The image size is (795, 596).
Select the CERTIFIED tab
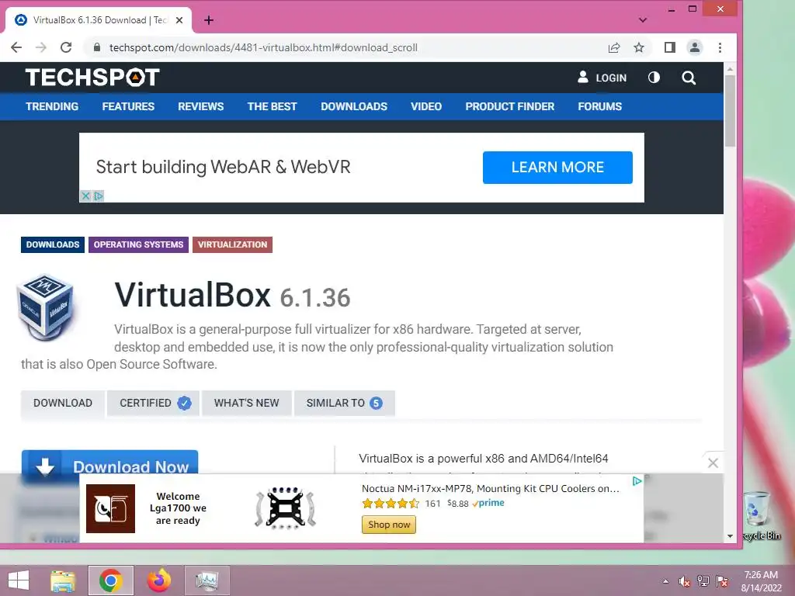[x=153, y=403]
